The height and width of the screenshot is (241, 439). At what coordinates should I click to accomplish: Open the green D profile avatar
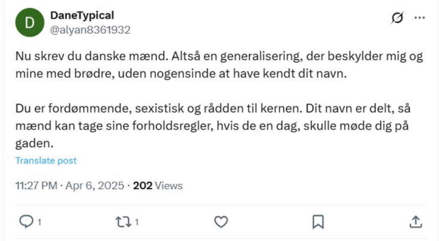pyautogui.click(x=30, y=22)
